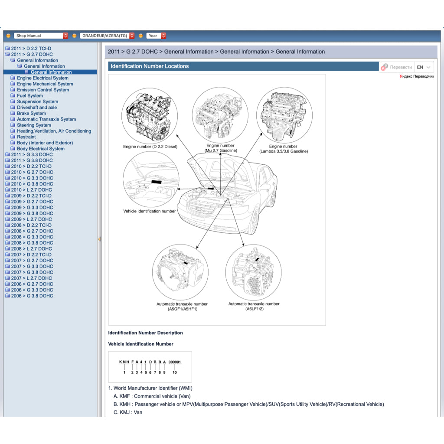
Task: Click the Yandex translate icon
Action: 384,67
